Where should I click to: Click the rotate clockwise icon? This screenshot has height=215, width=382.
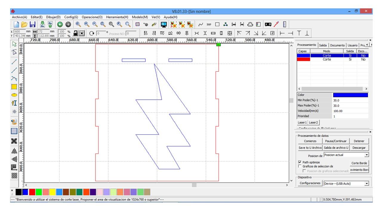pos(92,33)
